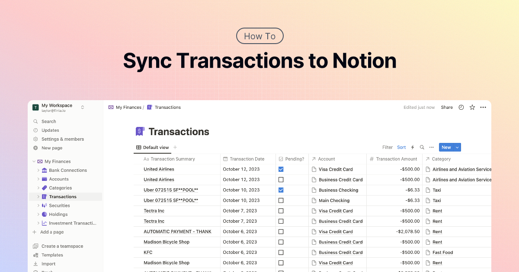Open the New button dropdown arrow
Screen dimensions: 519x272
(x=457, y=147)
